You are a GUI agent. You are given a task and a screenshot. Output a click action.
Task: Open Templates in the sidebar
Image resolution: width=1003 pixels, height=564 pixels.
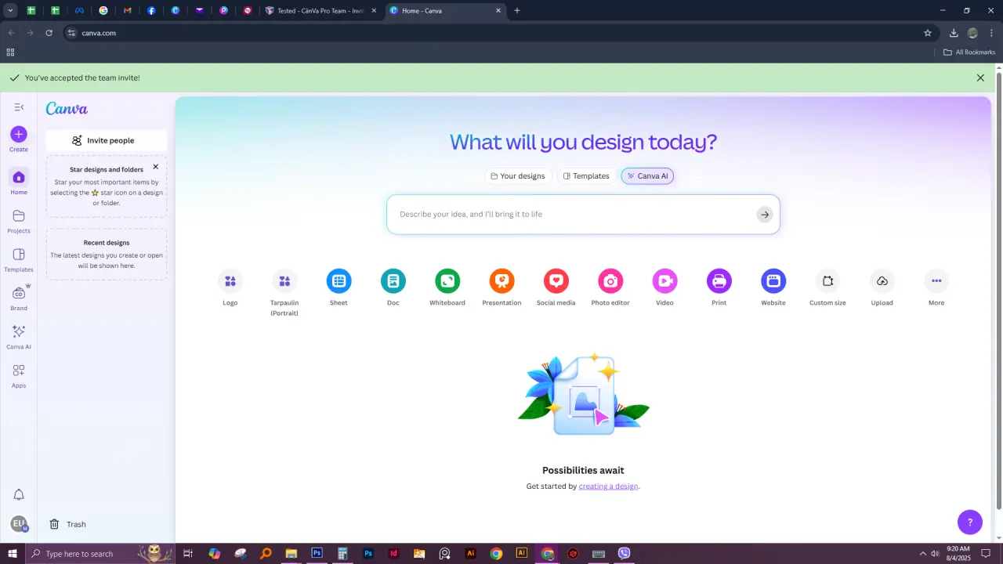pyautogui.click(x=19, y=259)
